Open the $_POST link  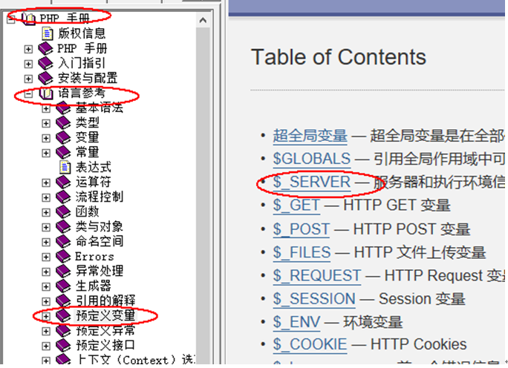tap(302, 229)
